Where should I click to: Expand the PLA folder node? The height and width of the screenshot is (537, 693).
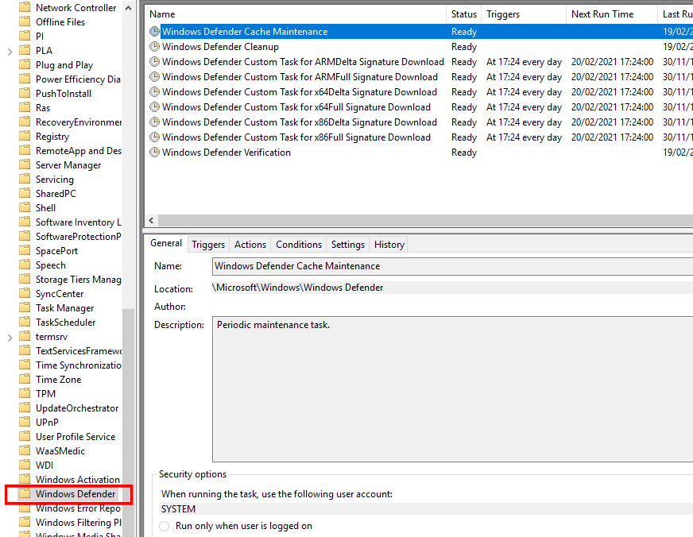click(x=10, y=52)
